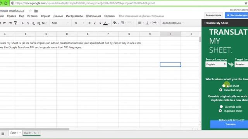Select column B header
This screenshot has height=139, width=248.
tap(25, 34)
